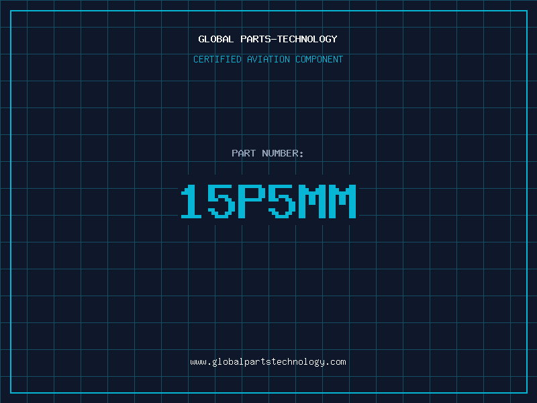Select the word AVIATION in the subtitle

pos(268,59)
